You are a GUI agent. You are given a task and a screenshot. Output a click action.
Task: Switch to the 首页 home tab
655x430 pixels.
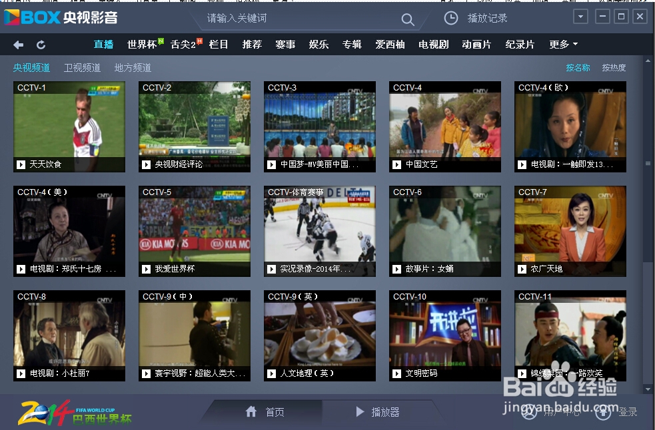(265, 413)
